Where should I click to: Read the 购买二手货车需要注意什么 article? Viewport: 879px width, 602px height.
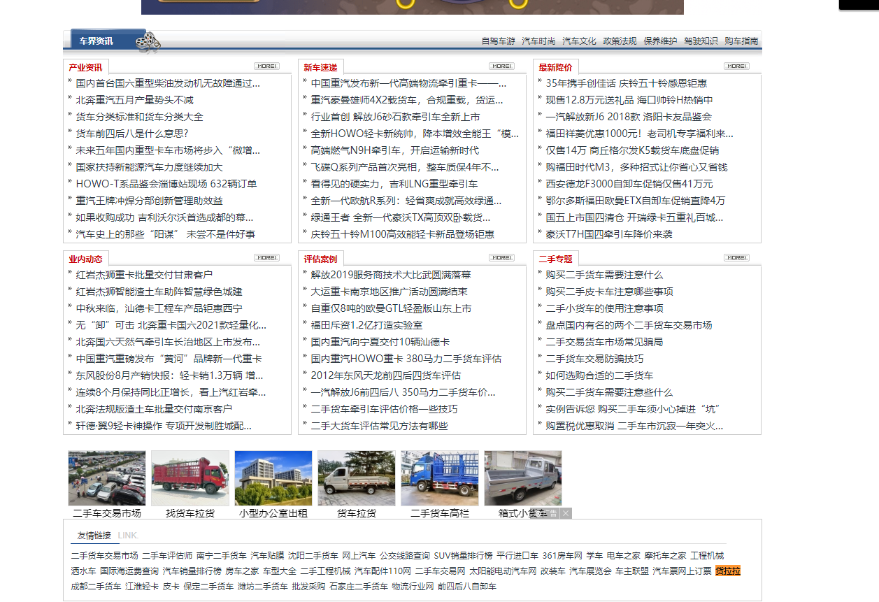click(603, 275)
